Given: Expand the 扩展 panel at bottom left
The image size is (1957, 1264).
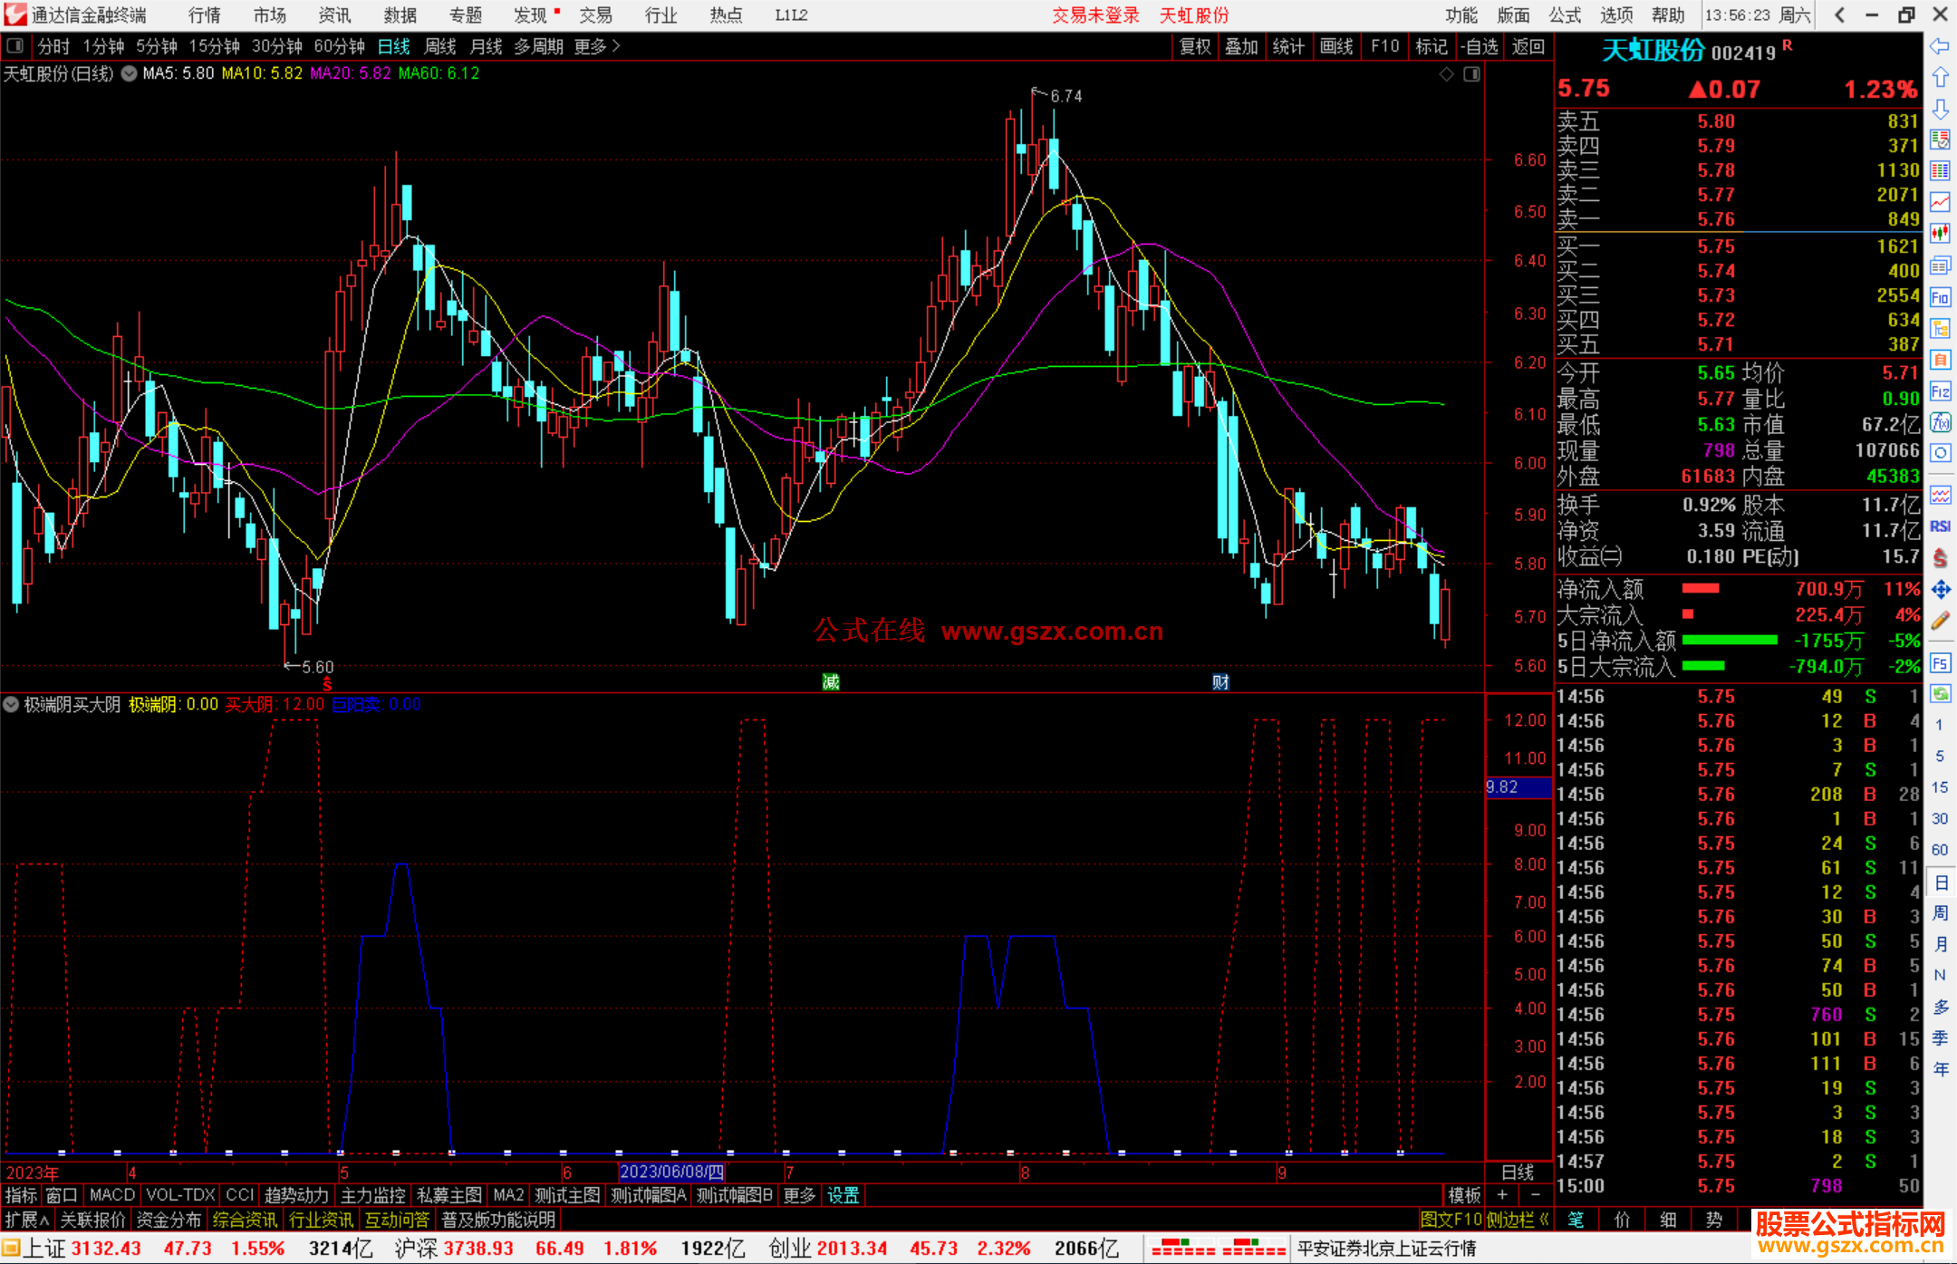Looking at the screenshot, I should click(x=27, y=1220).
